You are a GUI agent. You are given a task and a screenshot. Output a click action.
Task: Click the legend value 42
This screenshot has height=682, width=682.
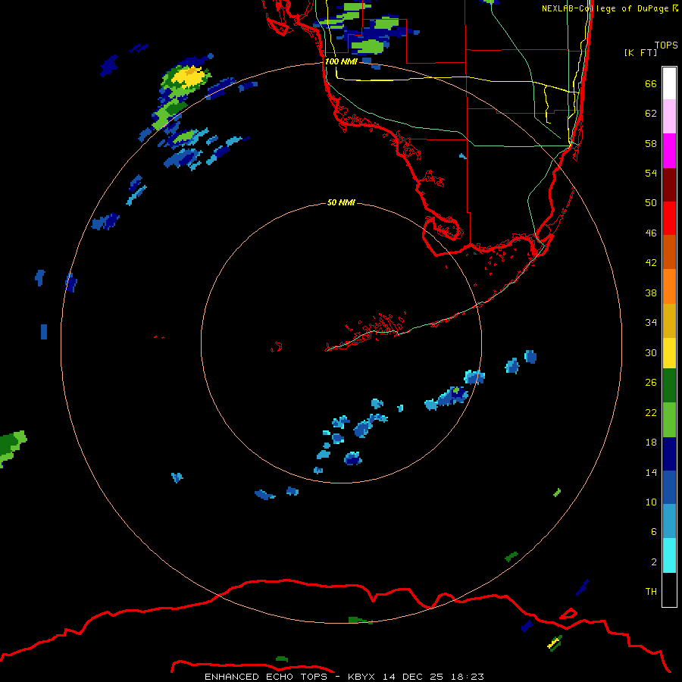651,263
